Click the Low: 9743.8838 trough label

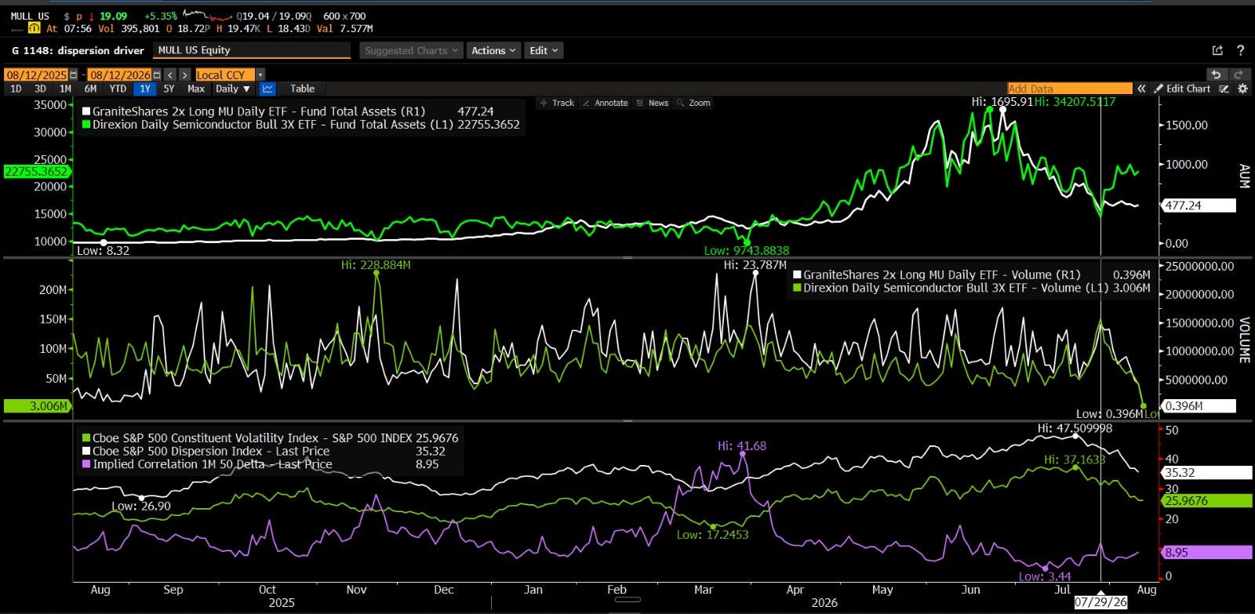click(x=747, y=251)
